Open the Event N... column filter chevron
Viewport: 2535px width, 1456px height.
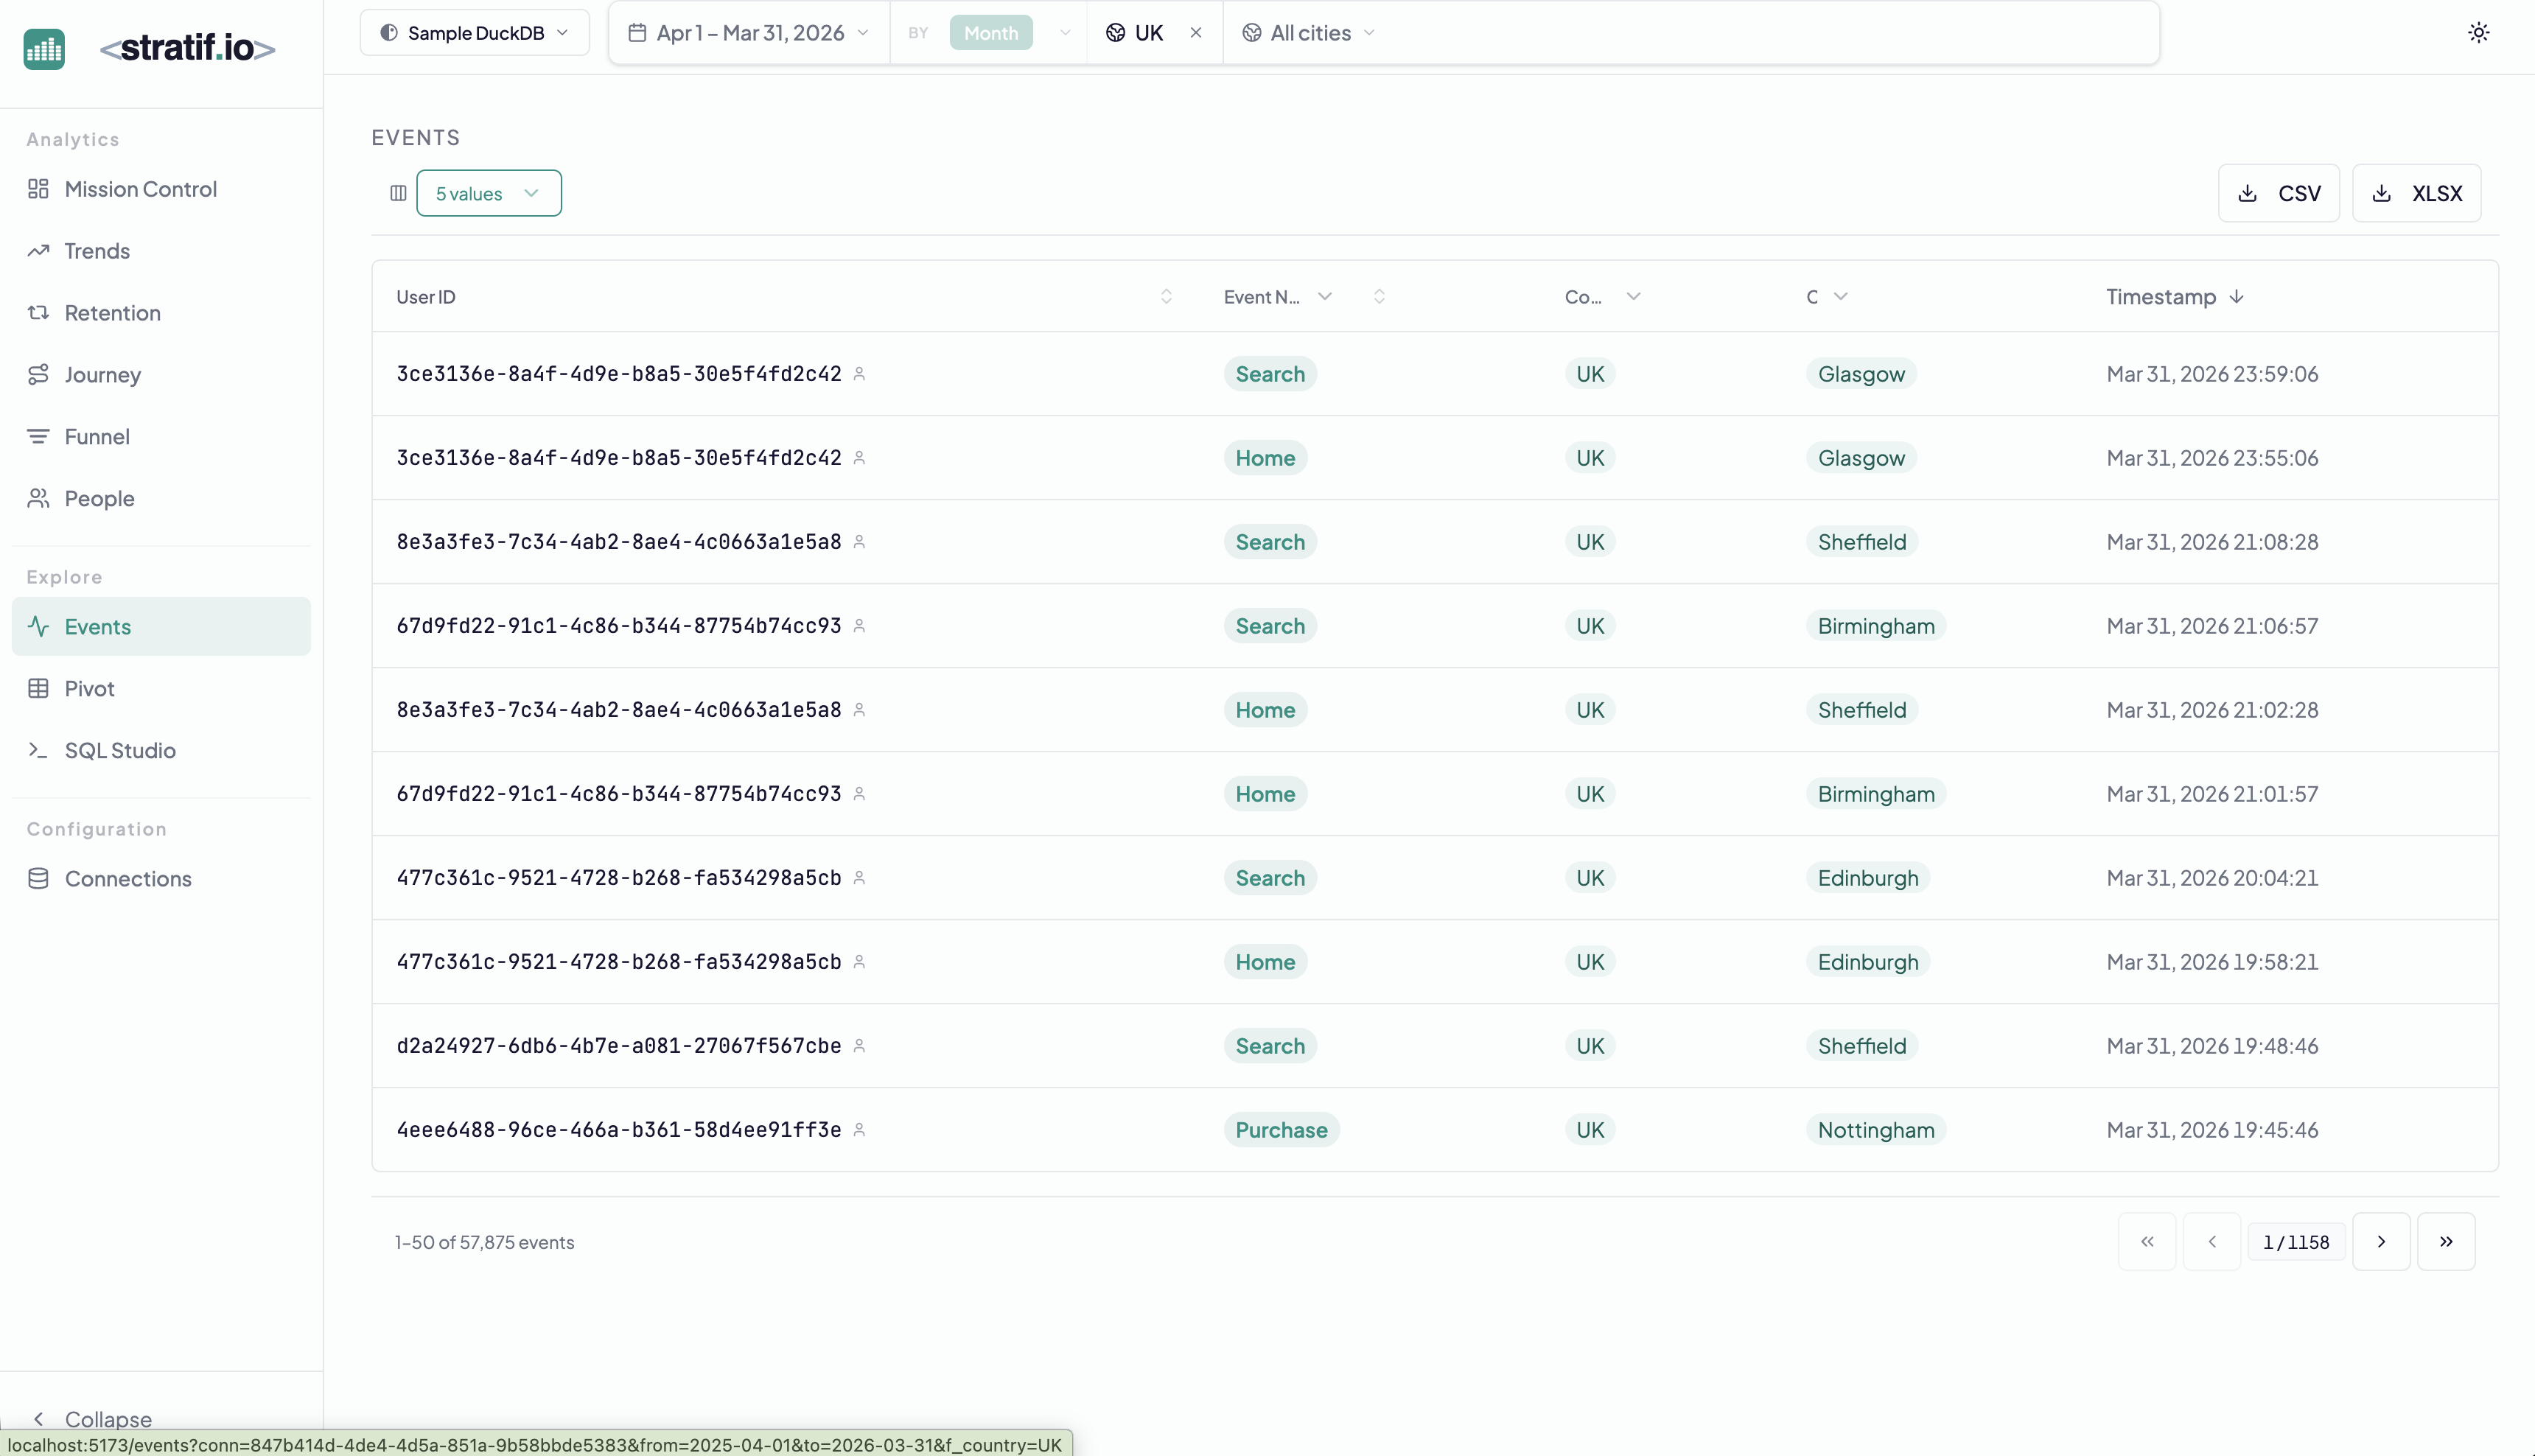[1325, 297]
